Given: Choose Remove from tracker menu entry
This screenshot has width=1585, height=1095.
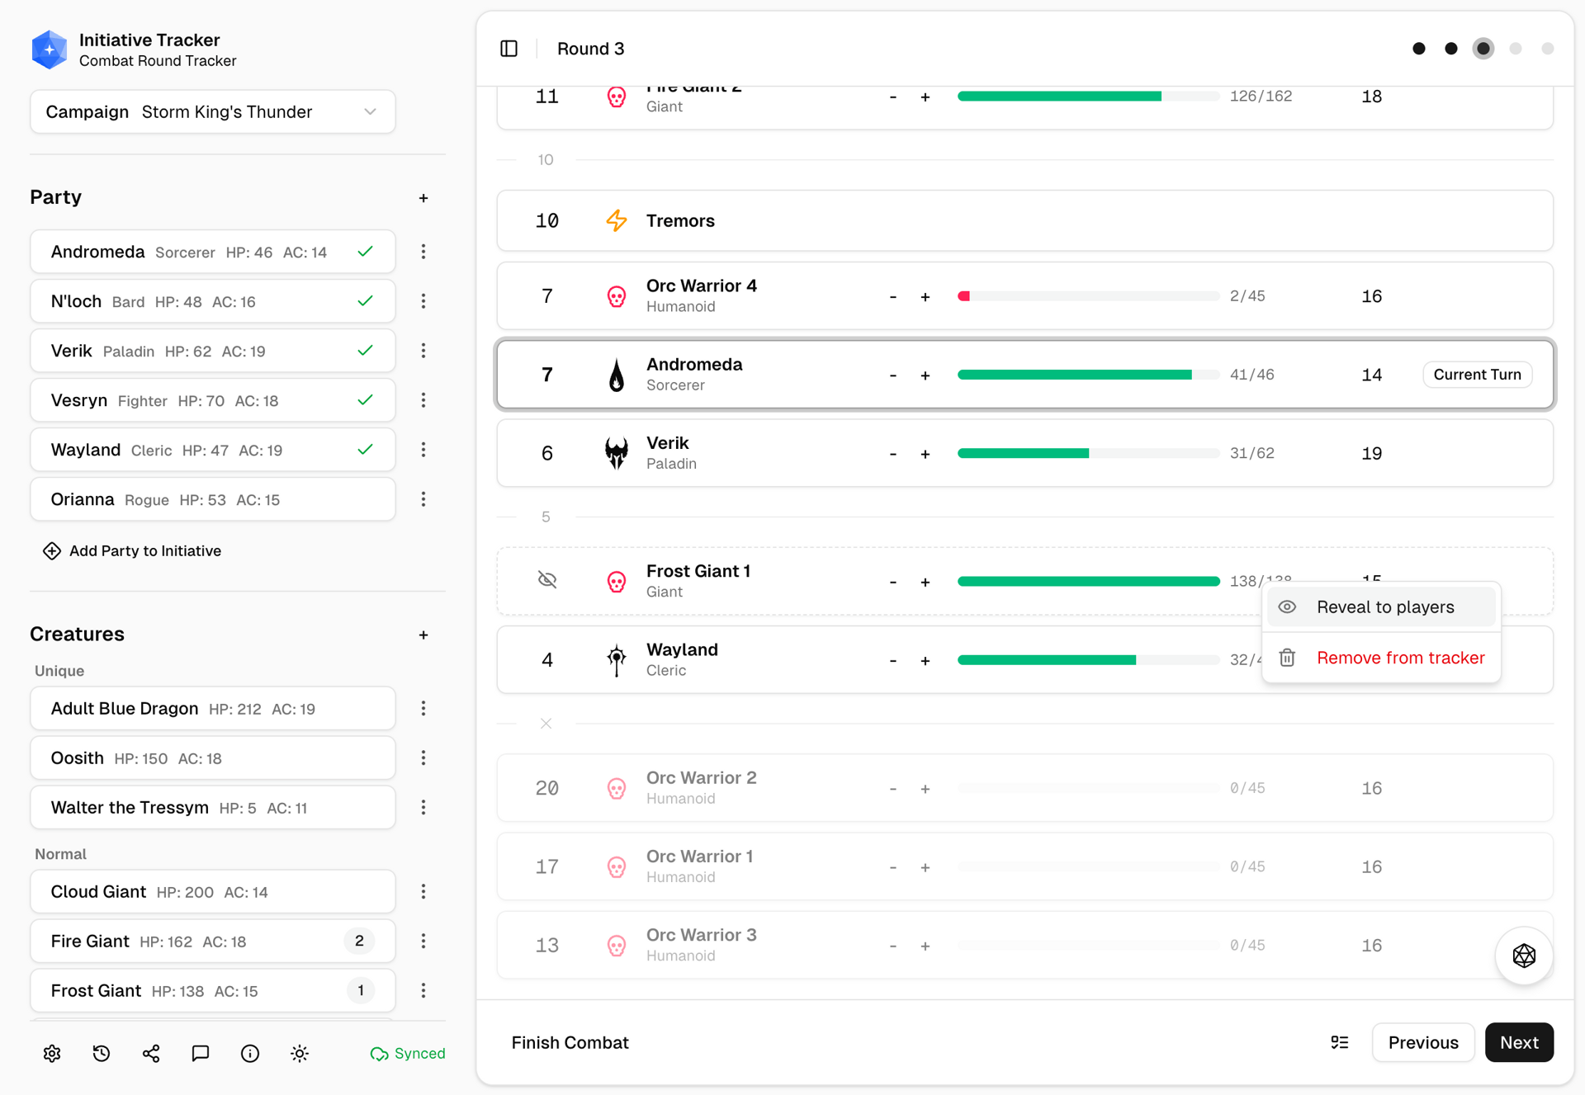Looking at the screenshot, I should tap(1381, 658).
